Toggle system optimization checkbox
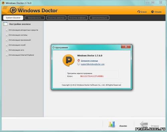167x132 pixels. tap(7, 35)
